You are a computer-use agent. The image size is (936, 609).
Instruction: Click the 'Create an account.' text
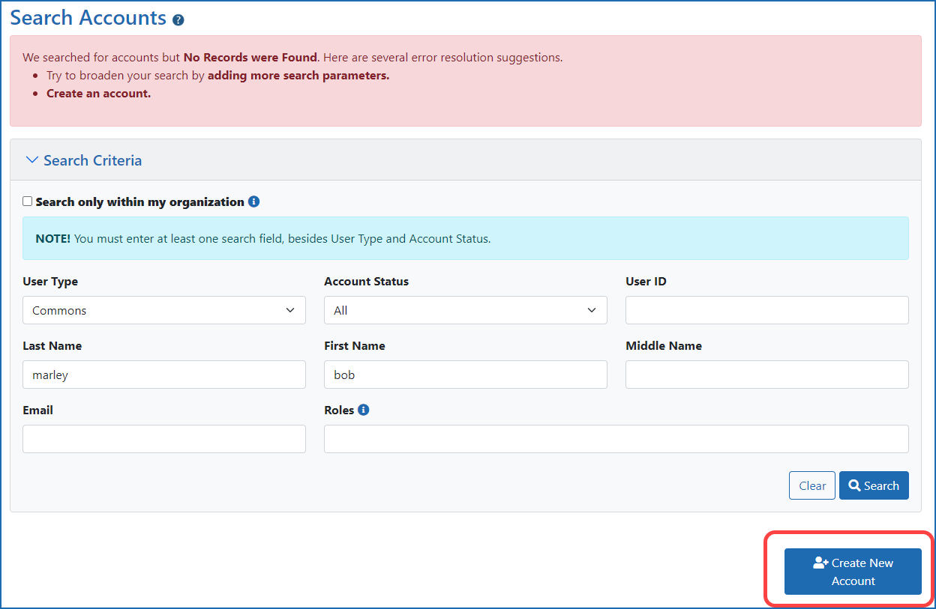(98, 94)
